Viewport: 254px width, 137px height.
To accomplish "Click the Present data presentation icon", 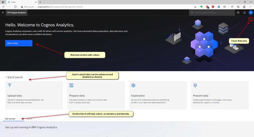I will coord(195,85).
